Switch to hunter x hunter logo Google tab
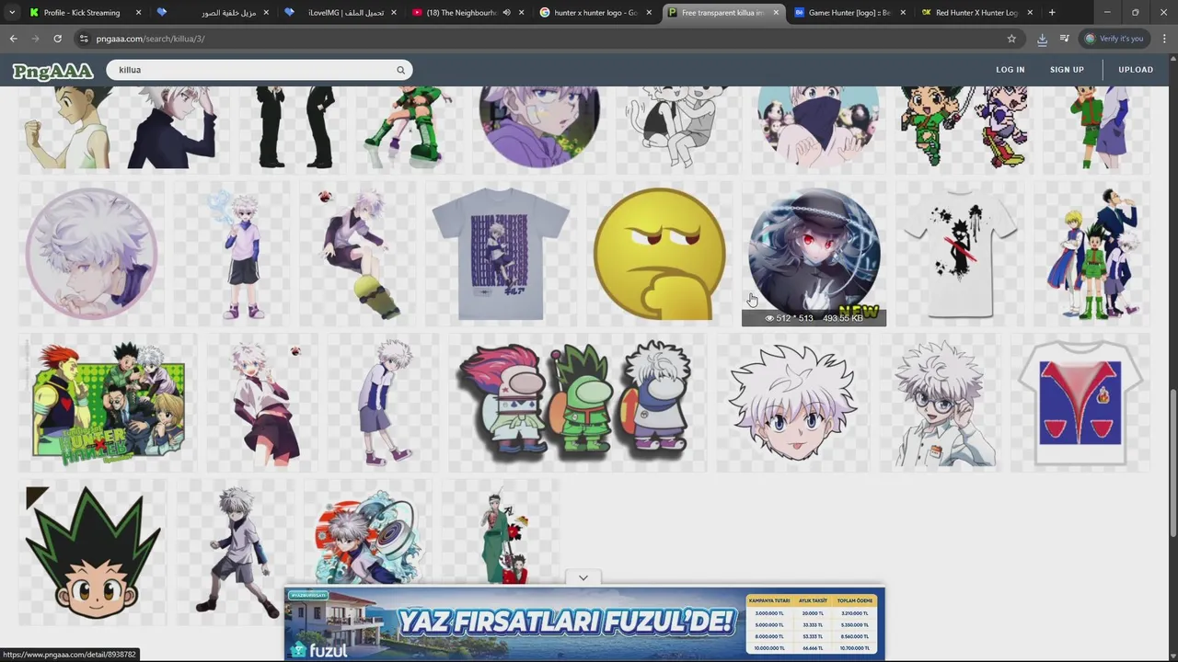The height and width of the screenshot is (662, 1178). [x=595, y=13]
